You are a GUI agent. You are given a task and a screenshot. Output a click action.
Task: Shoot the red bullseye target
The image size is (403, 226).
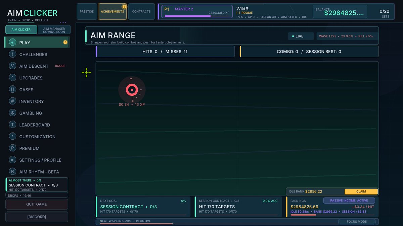pos(132,89)
